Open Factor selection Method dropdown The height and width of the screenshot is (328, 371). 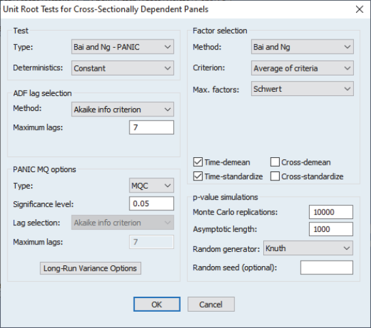coord(302,47)
